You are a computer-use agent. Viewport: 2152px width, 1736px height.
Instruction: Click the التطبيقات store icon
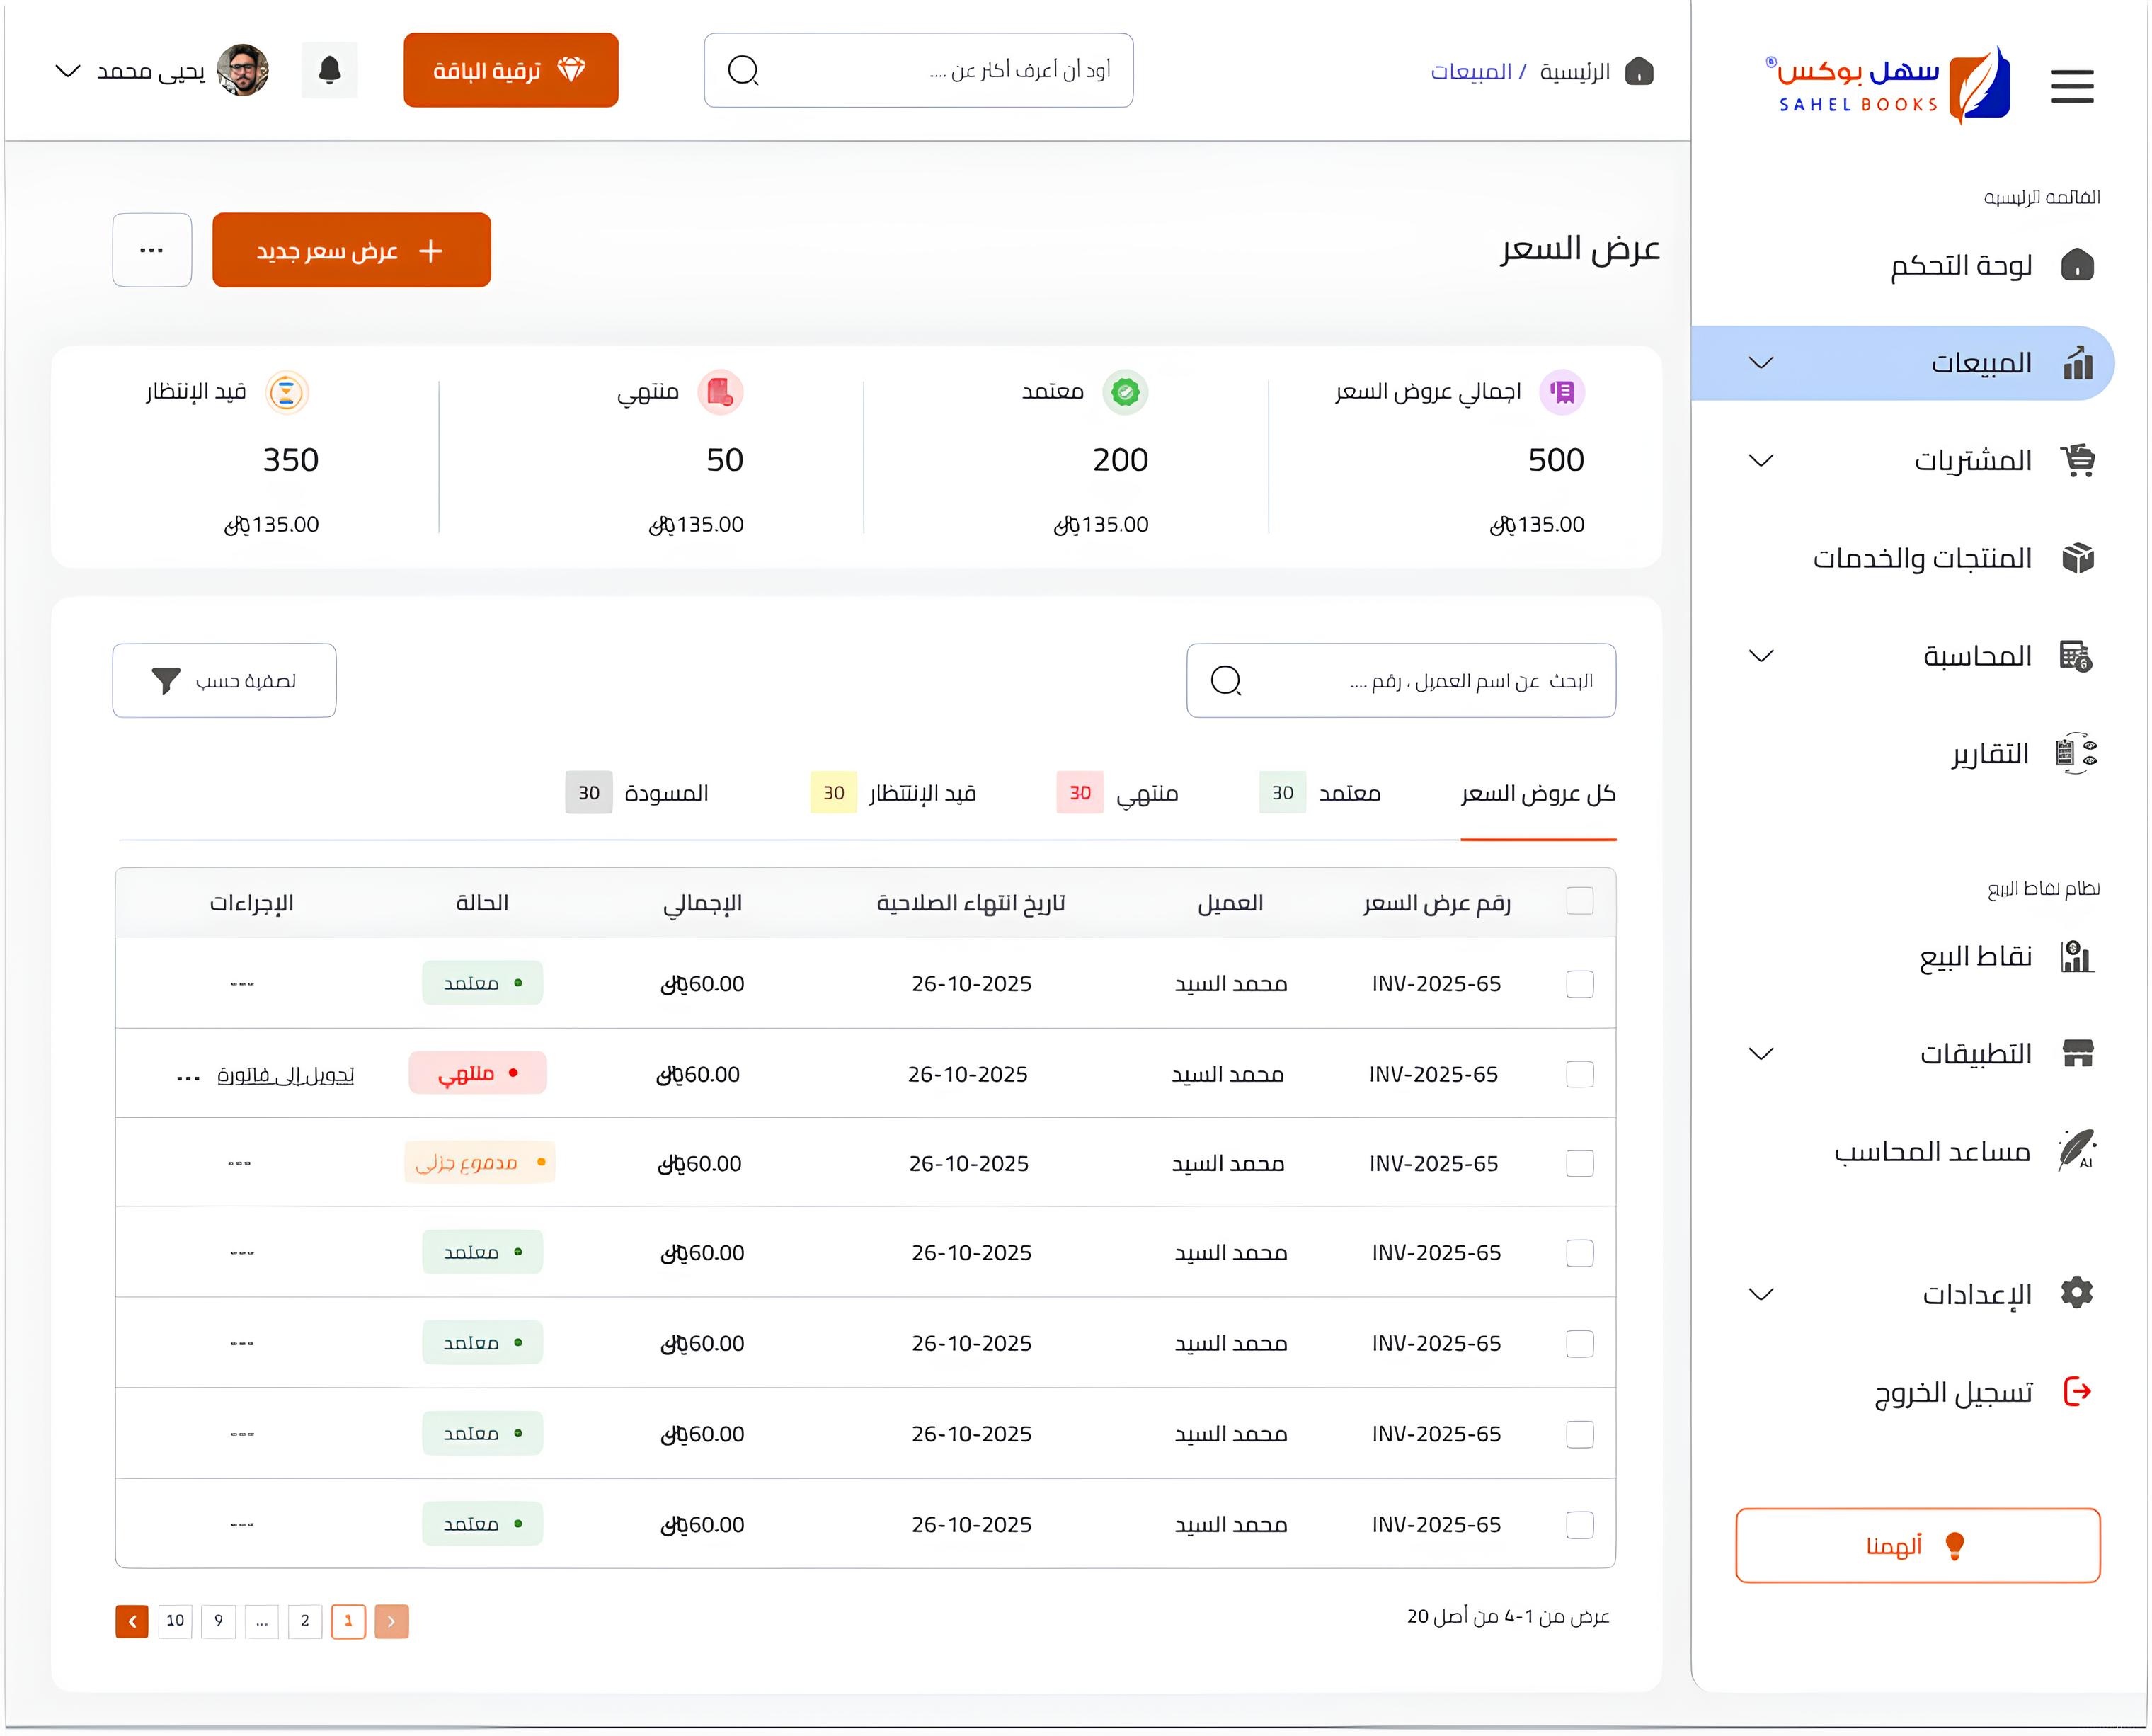click(x=2077, y=1053)
